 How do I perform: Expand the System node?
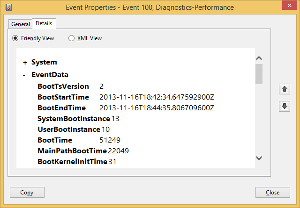pyautogui.click(x=25, y=62)
